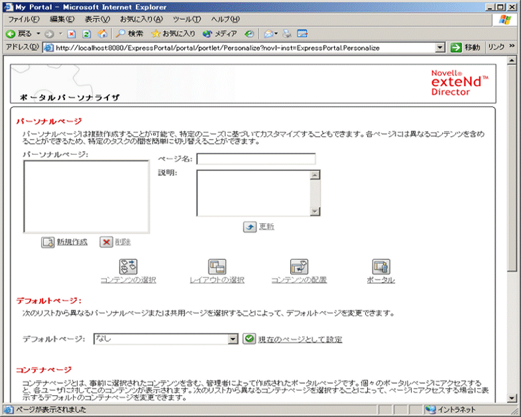Click the Forward arrow toolbar icon
521x417 pixels.
point(49,34)
